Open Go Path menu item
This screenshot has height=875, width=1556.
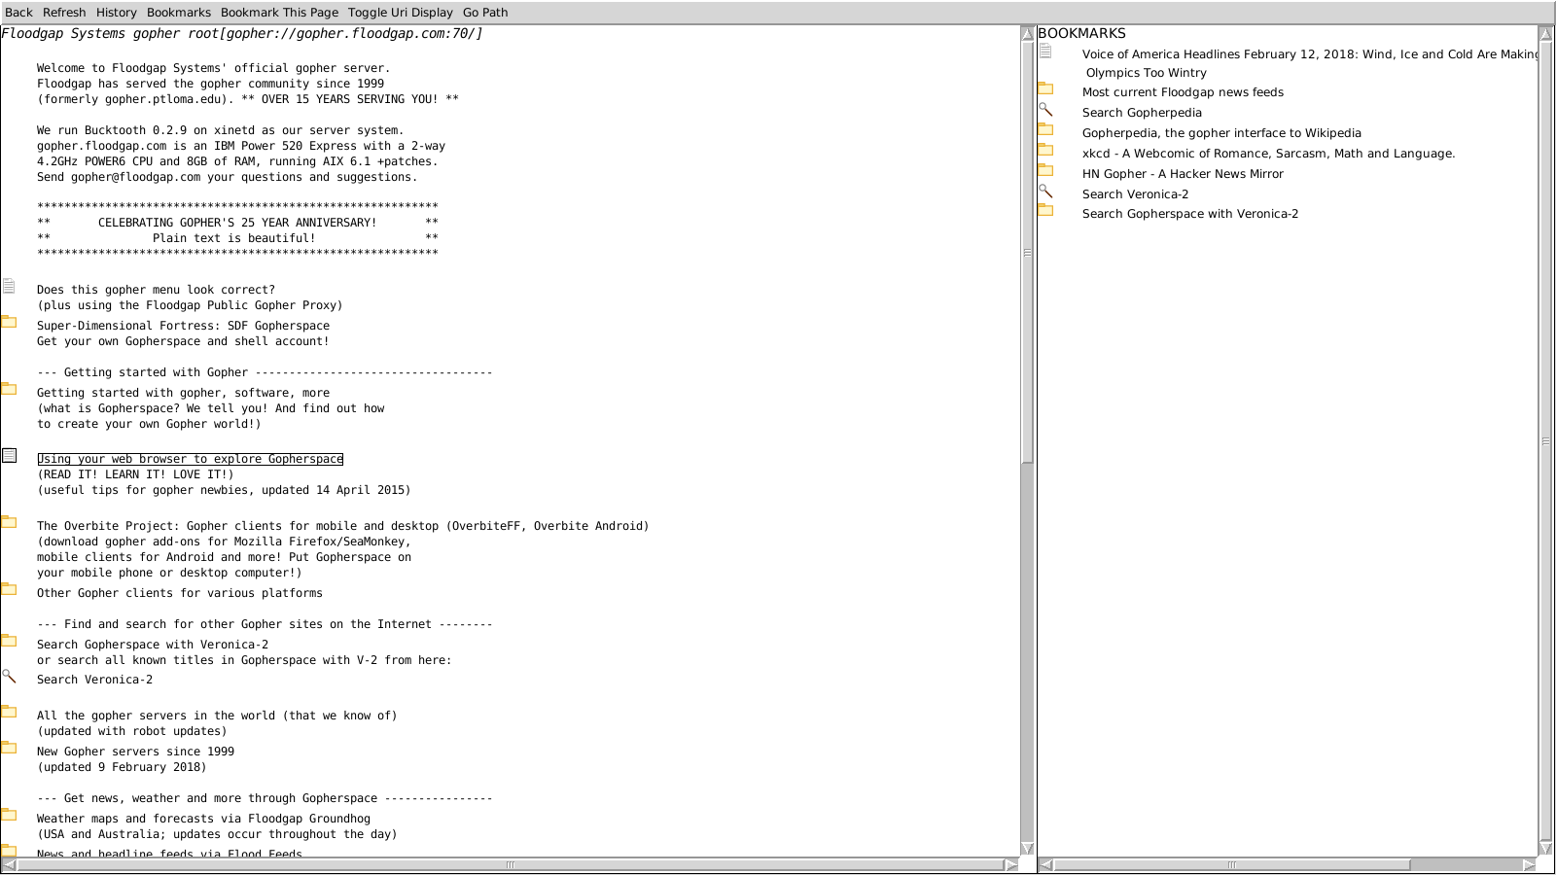[485, 13]
